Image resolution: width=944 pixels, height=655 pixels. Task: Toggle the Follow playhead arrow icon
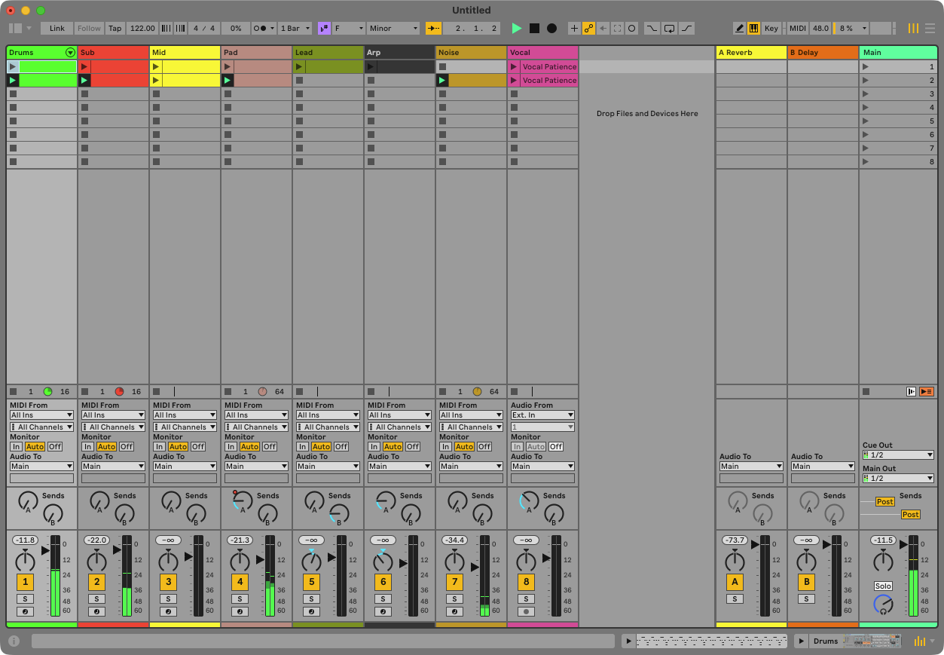[x=433, y=28]
